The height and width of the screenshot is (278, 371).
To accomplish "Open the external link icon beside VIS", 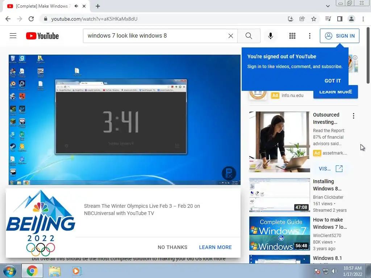I will (339, 169).
